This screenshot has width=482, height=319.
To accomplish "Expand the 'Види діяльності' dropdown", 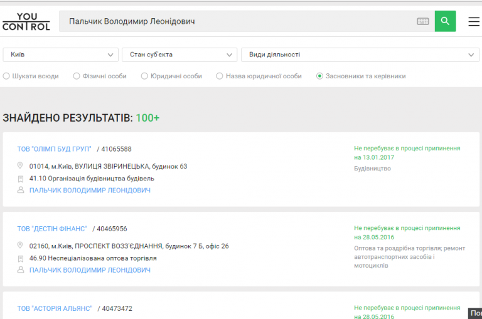I will coord(360,55).
